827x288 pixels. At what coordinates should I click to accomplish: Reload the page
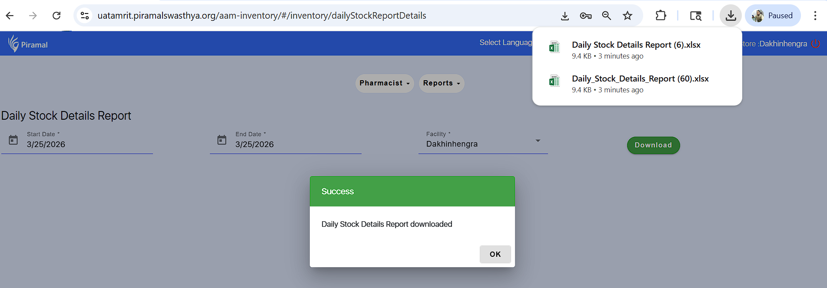click(56, 16)
